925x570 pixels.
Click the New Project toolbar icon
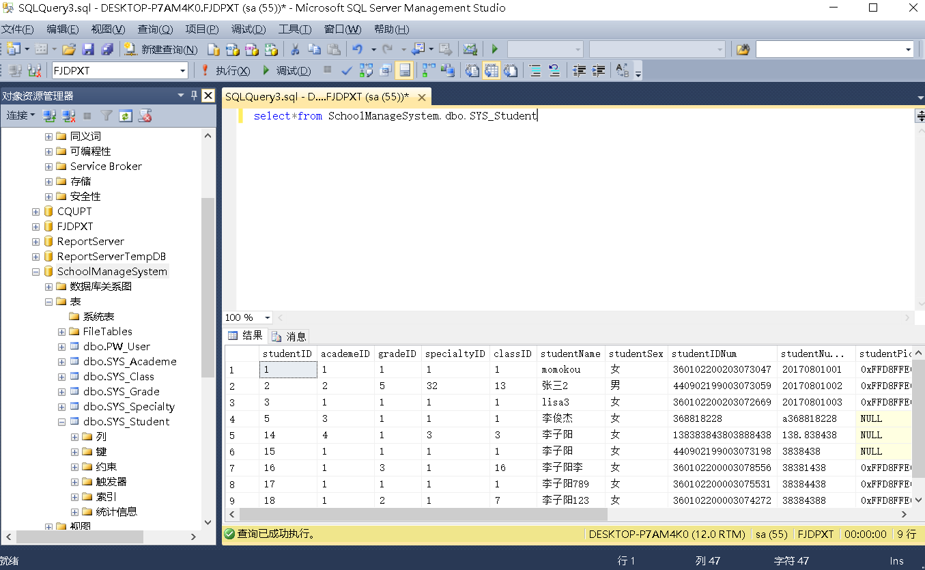pos(13,49)
